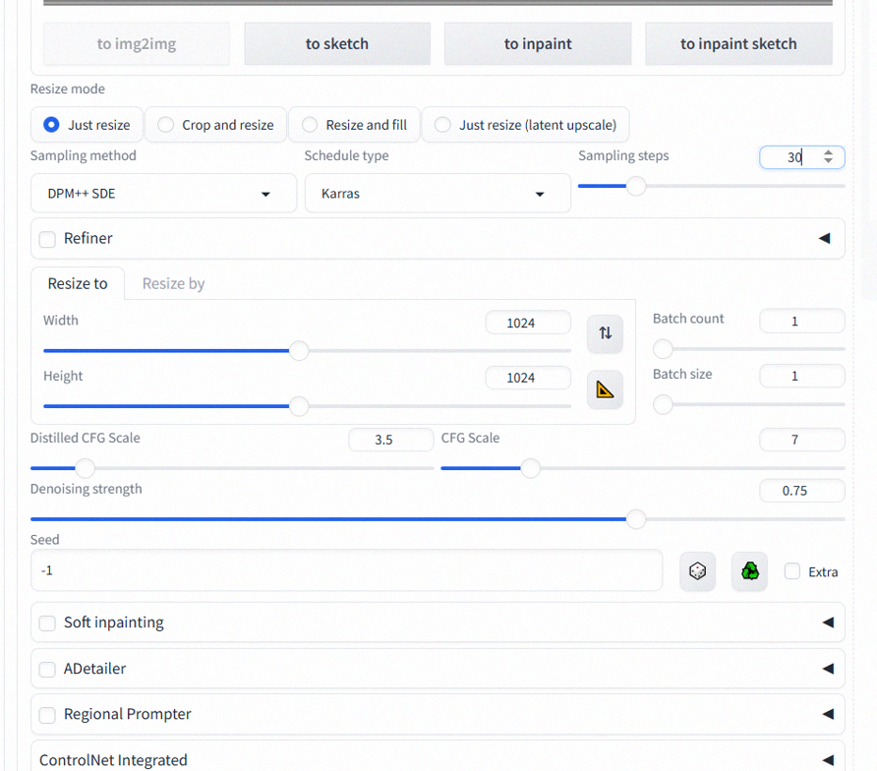
Task: Click the to img2img button
Action: 137,43
